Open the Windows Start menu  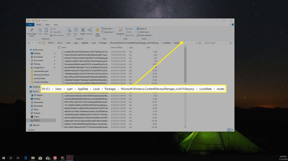[x=4, y=158]
